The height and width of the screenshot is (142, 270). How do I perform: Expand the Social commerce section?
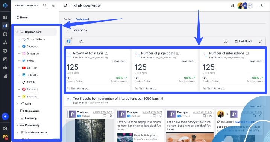pos(17,132)
